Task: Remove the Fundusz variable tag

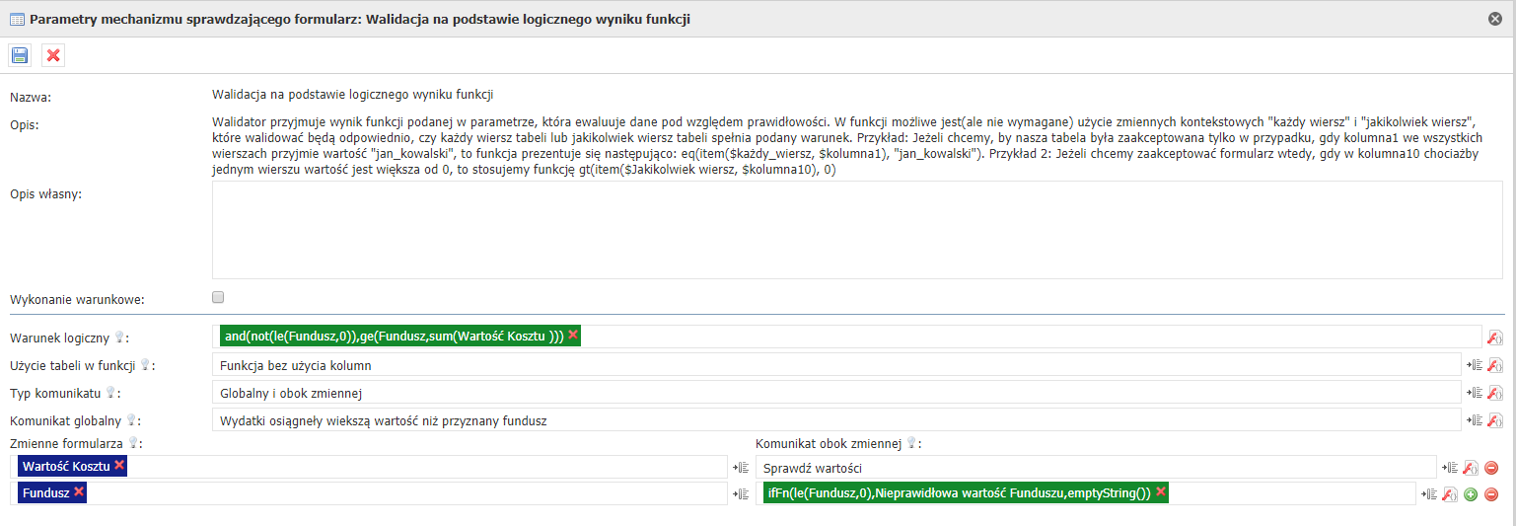Action: click(x=79, y=491)
